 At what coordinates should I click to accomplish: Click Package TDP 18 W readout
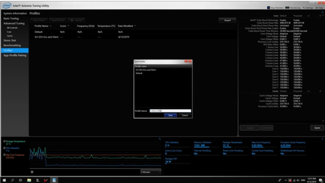tap(168, 162)
